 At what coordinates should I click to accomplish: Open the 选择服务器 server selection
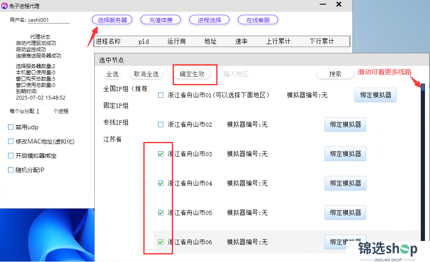click(112, 20)
